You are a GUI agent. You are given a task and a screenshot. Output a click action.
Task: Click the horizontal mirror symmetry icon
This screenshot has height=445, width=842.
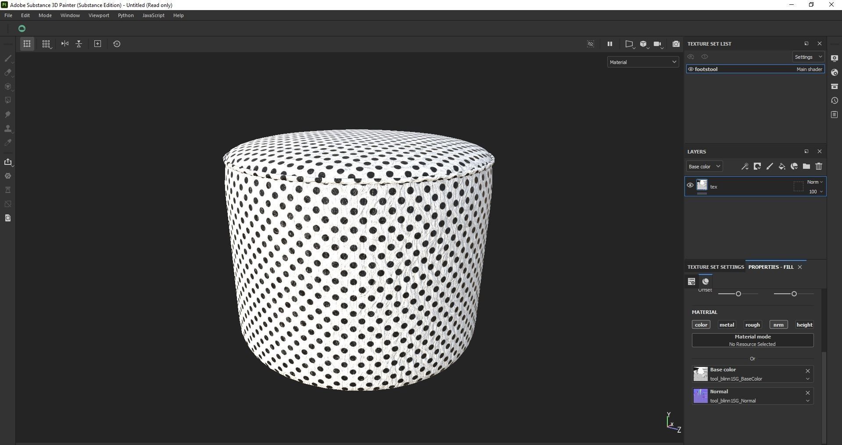click(64, 43)
